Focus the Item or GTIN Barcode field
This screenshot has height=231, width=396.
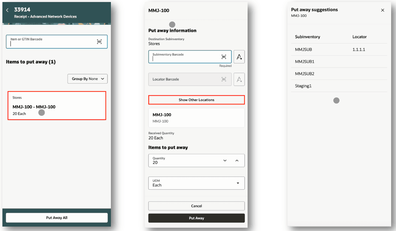(56, 41)
